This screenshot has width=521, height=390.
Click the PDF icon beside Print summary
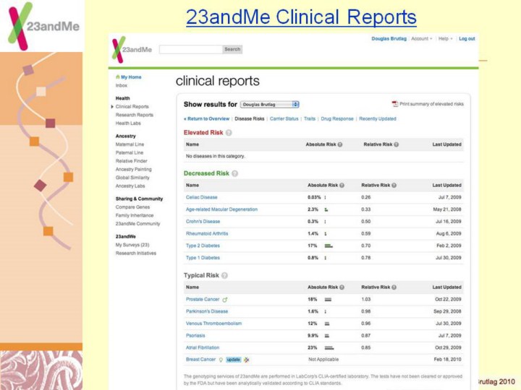pyautogui.click(x=395, y=104)
